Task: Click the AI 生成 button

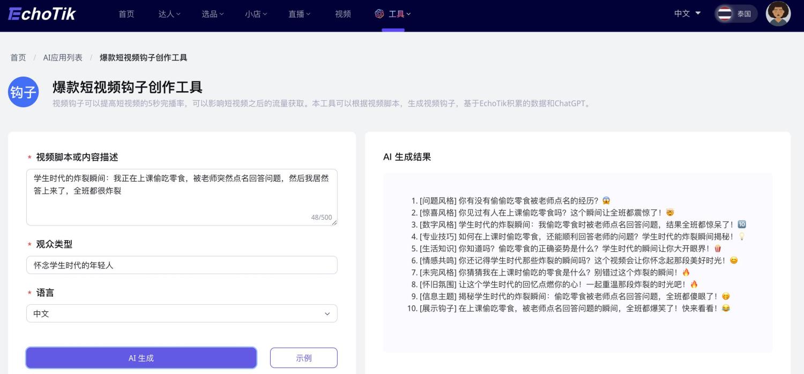Action: click(x=140, y=357)
